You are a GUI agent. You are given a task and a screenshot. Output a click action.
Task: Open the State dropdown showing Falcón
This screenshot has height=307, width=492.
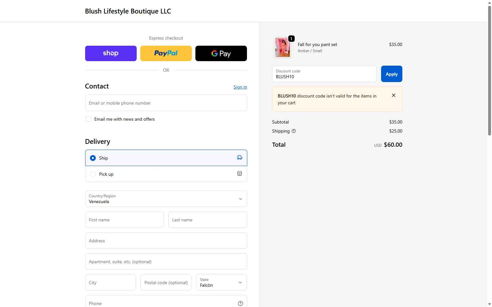pos(221,283)
